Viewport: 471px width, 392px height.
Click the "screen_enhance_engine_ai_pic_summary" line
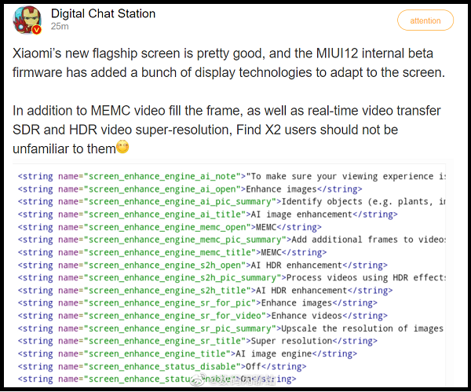232,202
